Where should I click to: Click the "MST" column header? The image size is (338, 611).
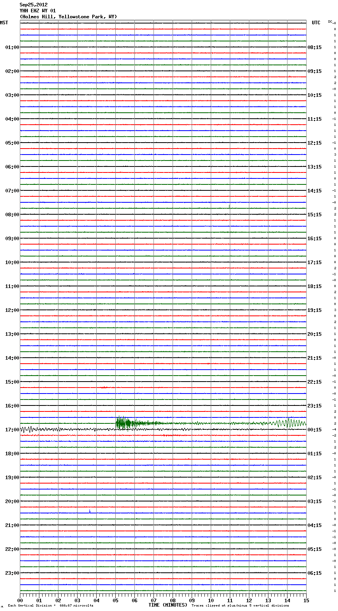coord(4,23)
